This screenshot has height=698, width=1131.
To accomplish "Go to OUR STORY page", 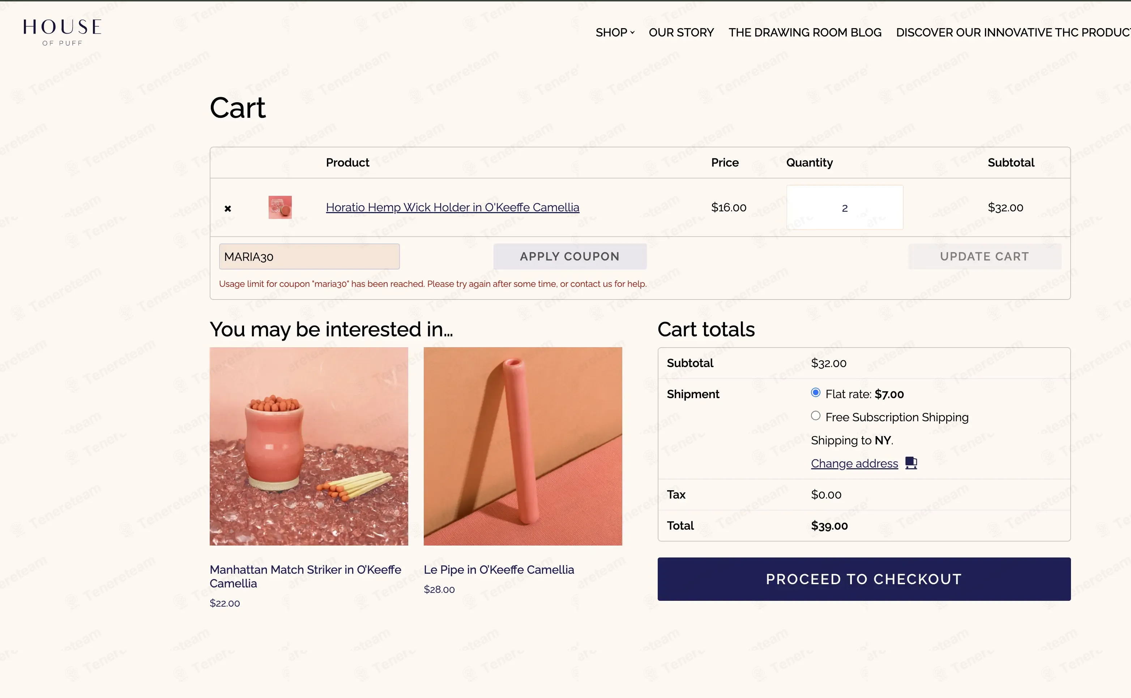I will [x=681, y=32].
